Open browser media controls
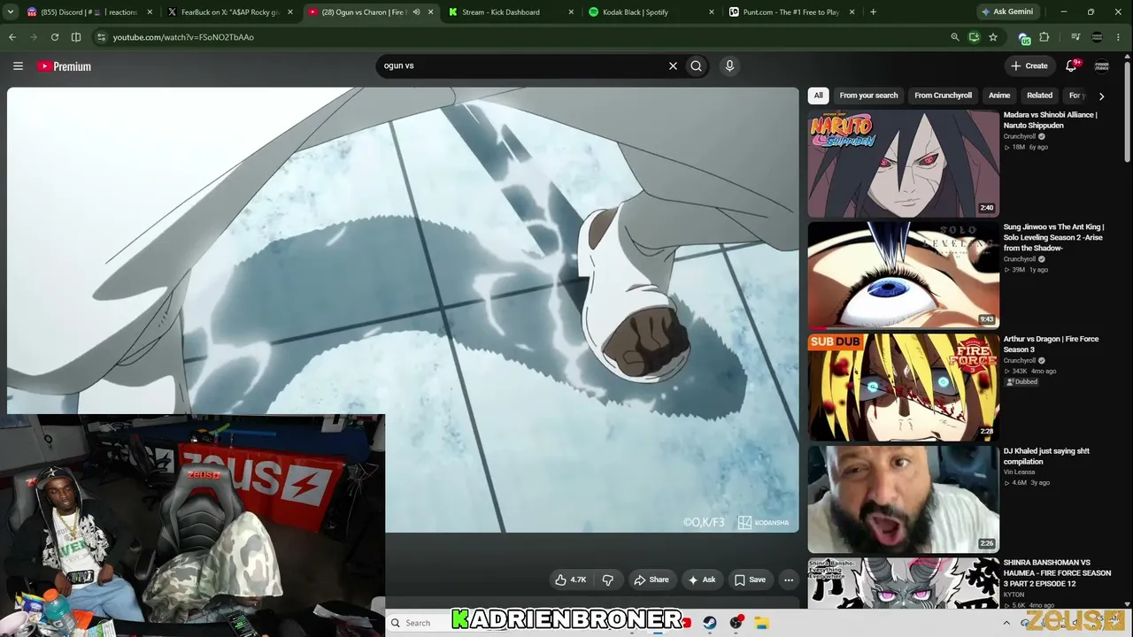 point(1075,37)
